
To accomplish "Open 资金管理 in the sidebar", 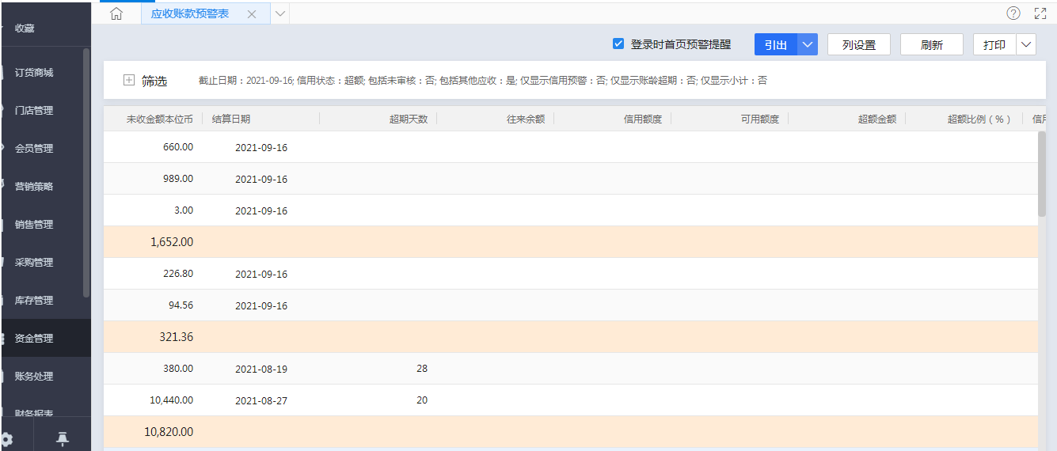I will [34, 338].
